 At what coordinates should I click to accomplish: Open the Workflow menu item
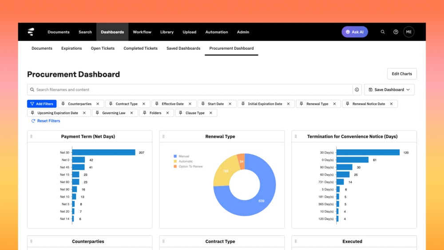142,32
